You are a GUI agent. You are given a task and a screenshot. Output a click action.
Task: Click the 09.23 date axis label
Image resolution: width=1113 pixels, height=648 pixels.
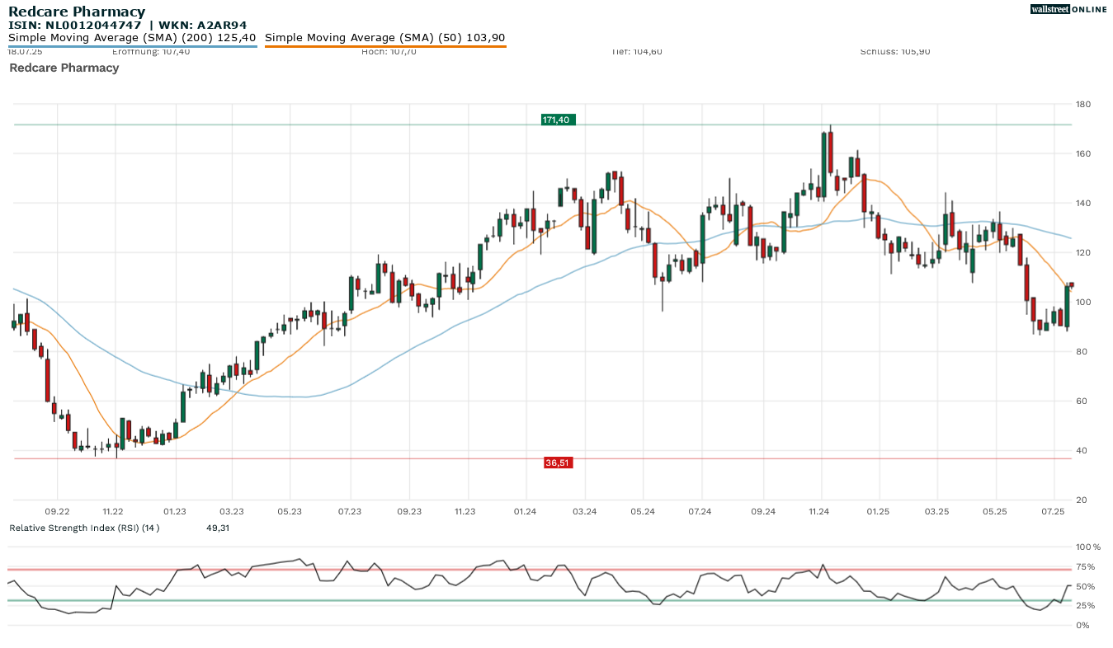click(409, 512)
